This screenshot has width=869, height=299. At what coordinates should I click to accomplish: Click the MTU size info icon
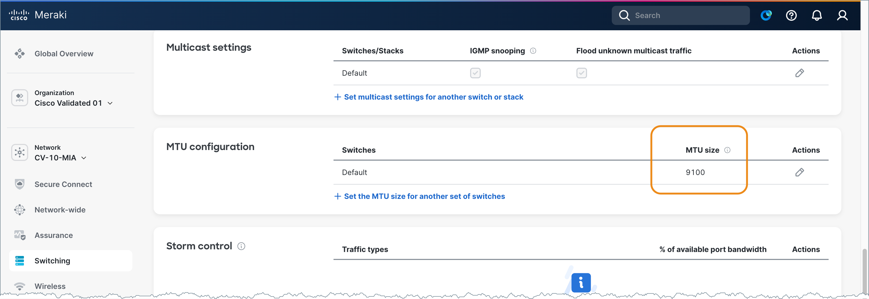pyautogui.click(x=727, y=150)
